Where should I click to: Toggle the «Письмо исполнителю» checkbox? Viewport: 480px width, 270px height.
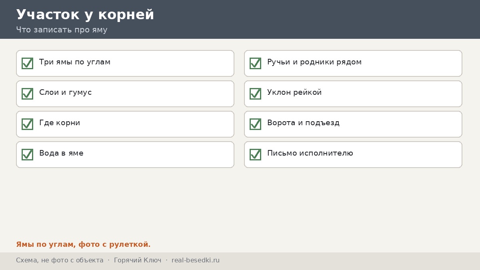pyautogui.click(x=255, y=154)
